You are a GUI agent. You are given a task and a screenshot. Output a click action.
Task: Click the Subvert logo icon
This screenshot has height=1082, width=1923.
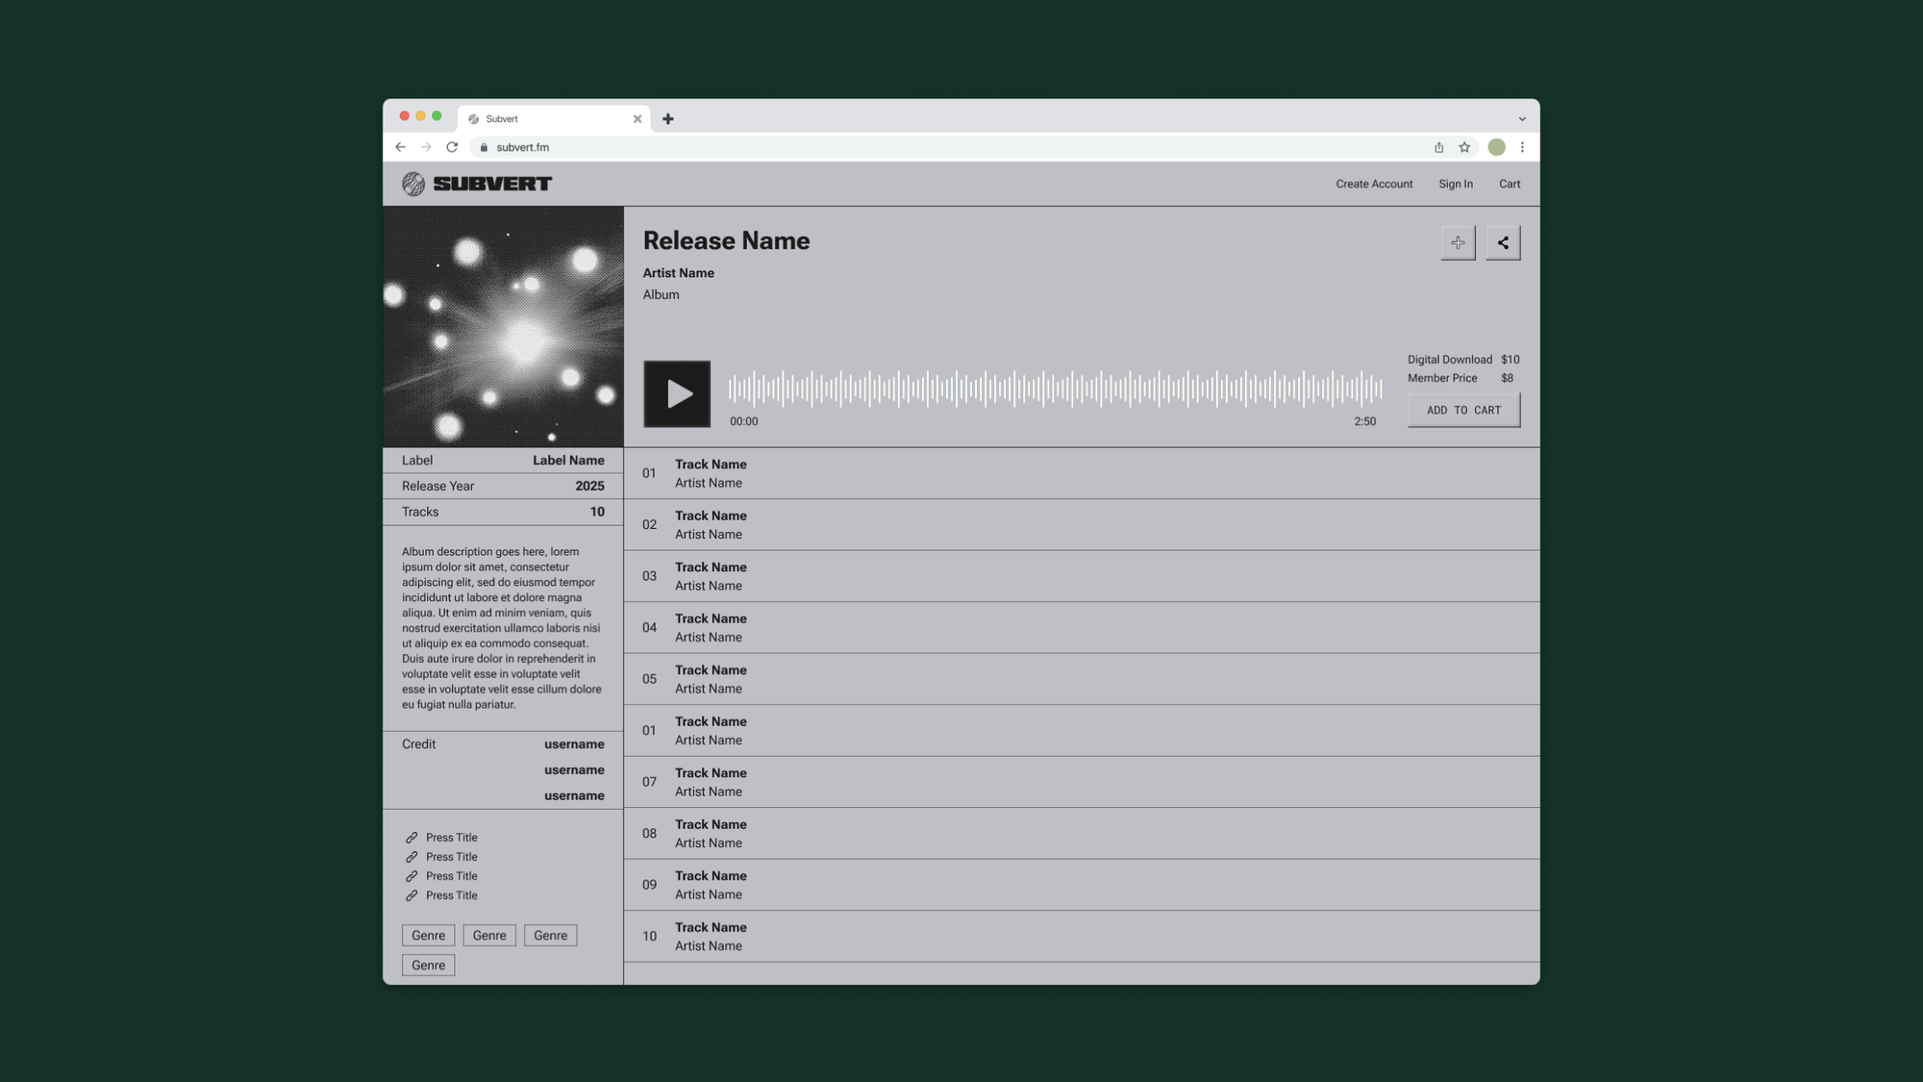(413, 184)
